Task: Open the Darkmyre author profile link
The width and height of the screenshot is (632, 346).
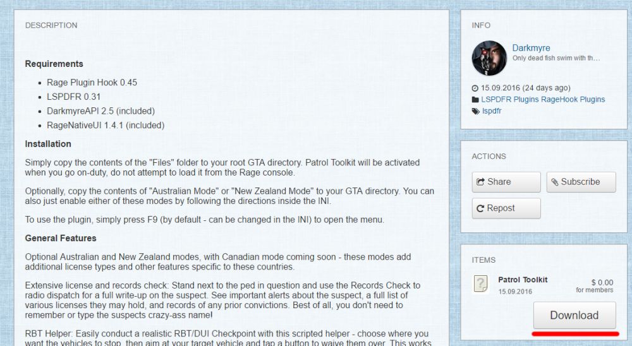Action: (x=531, y=48)
